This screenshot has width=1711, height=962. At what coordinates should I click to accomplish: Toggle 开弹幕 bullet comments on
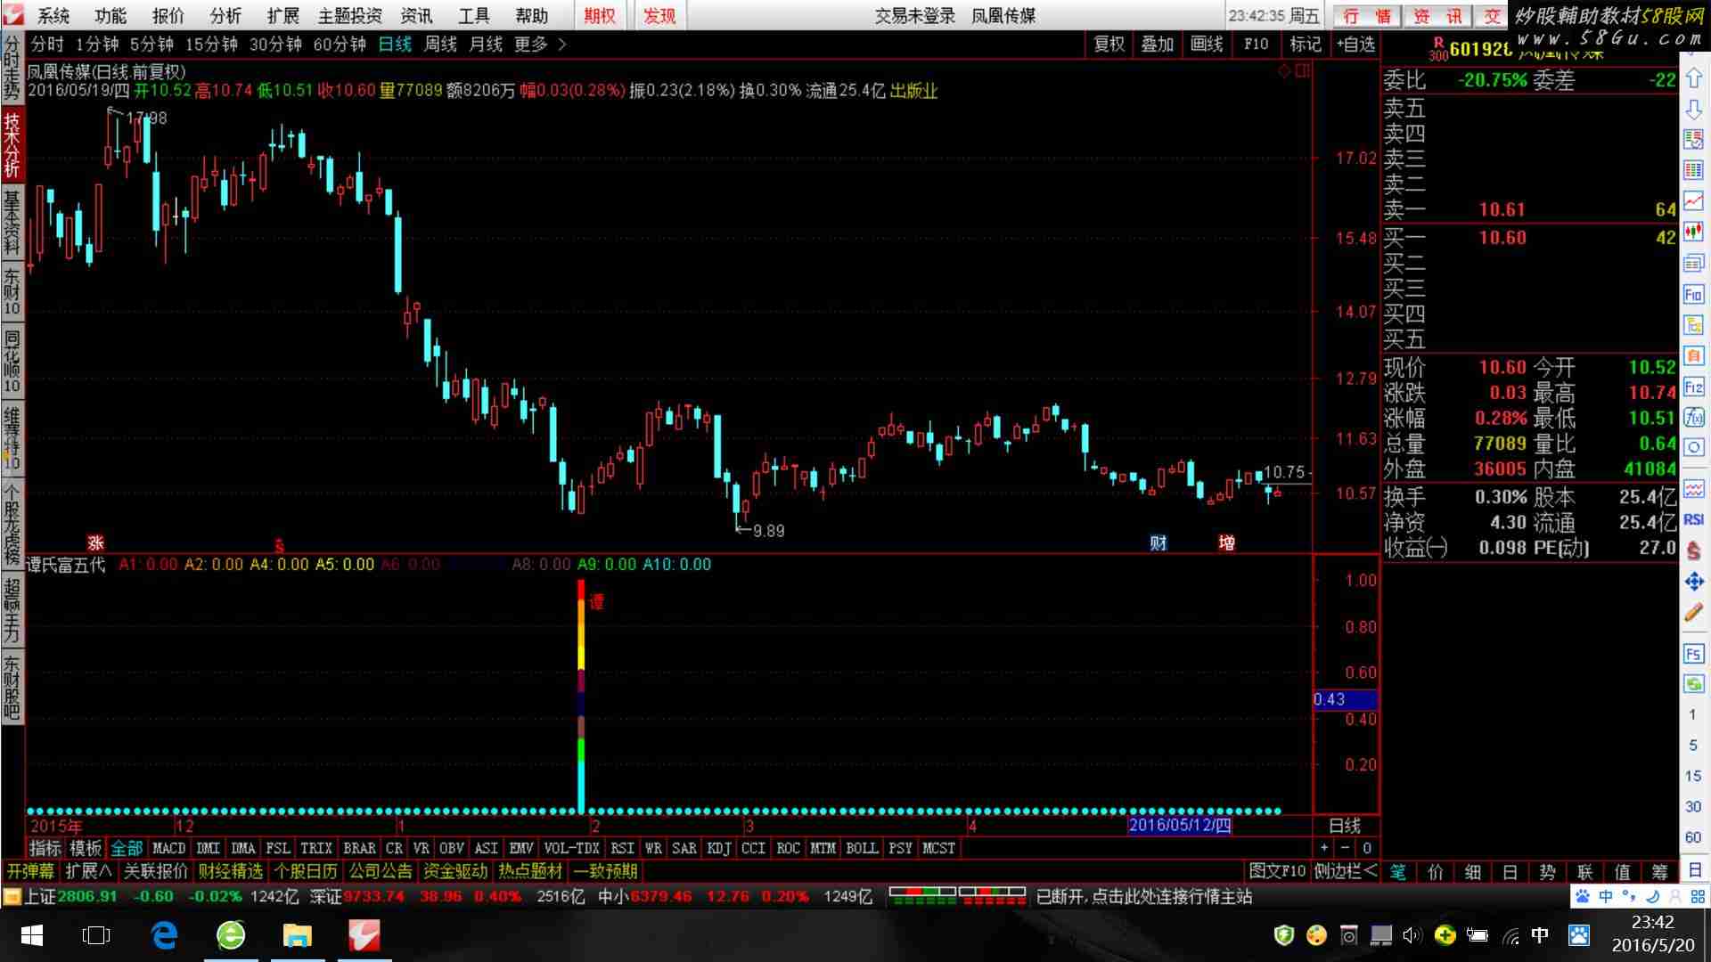pos(30,871)
